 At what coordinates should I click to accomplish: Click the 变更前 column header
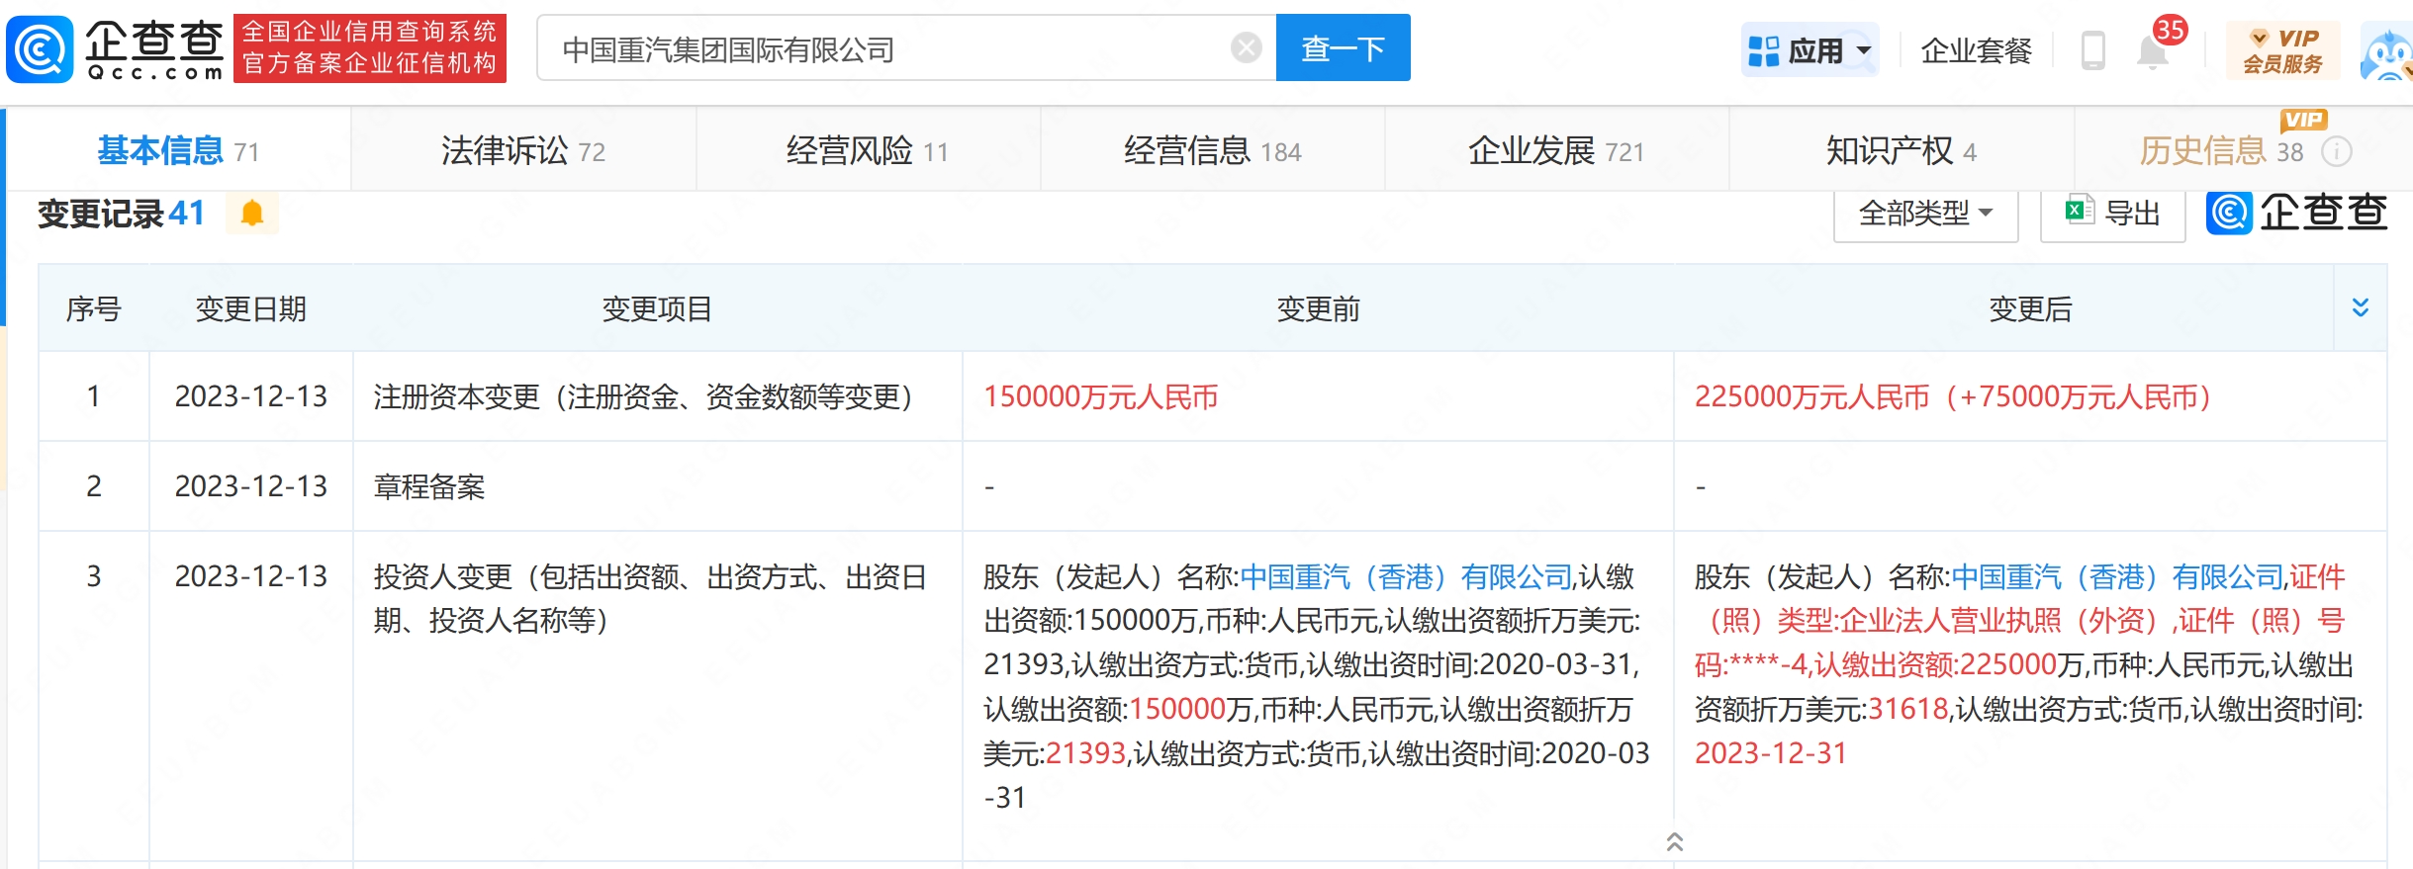tap(1318, 308)
